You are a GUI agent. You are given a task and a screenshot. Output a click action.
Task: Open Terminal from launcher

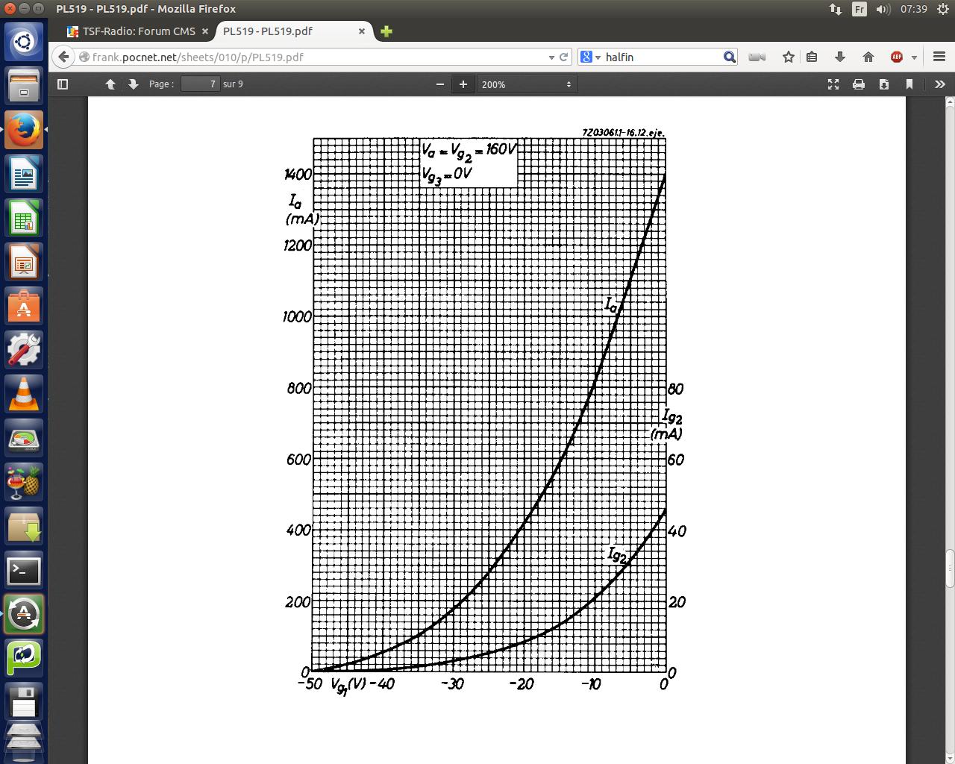[x=24, y=571]
